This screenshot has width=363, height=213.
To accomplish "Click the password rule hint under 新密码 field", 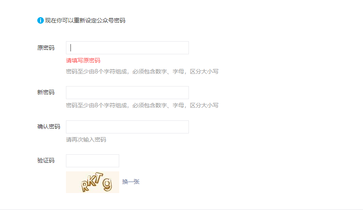I will 142,105.
